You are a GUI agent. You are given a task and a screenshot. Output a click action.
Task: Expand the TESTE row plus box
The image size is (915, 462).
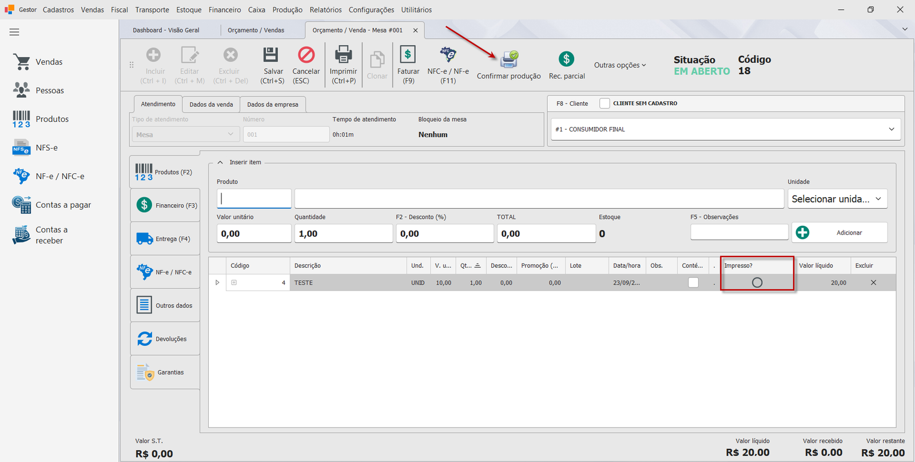tap(234, 282)
